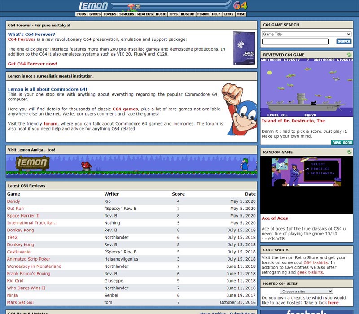Click the date 'October 31, 2016'
The width and height of the screenshot is (359, 314).
(x=238, y=302)
